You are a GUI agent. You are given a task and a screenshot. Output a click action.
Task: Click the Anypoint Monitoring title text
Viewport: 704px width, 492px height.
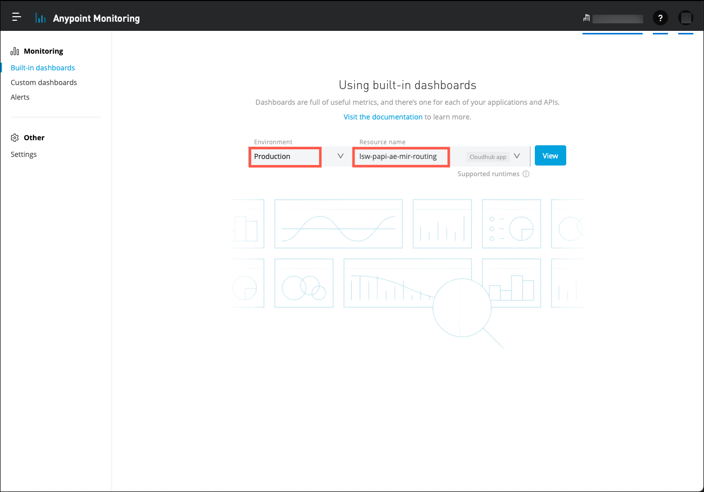pos(96,18)
